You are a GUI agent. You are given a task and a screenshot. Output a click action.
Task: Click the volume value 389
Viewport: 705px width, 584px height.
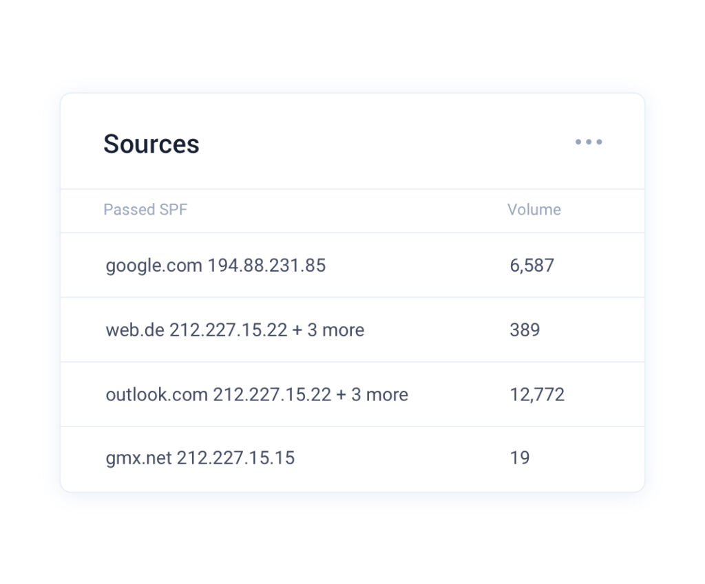525,329
